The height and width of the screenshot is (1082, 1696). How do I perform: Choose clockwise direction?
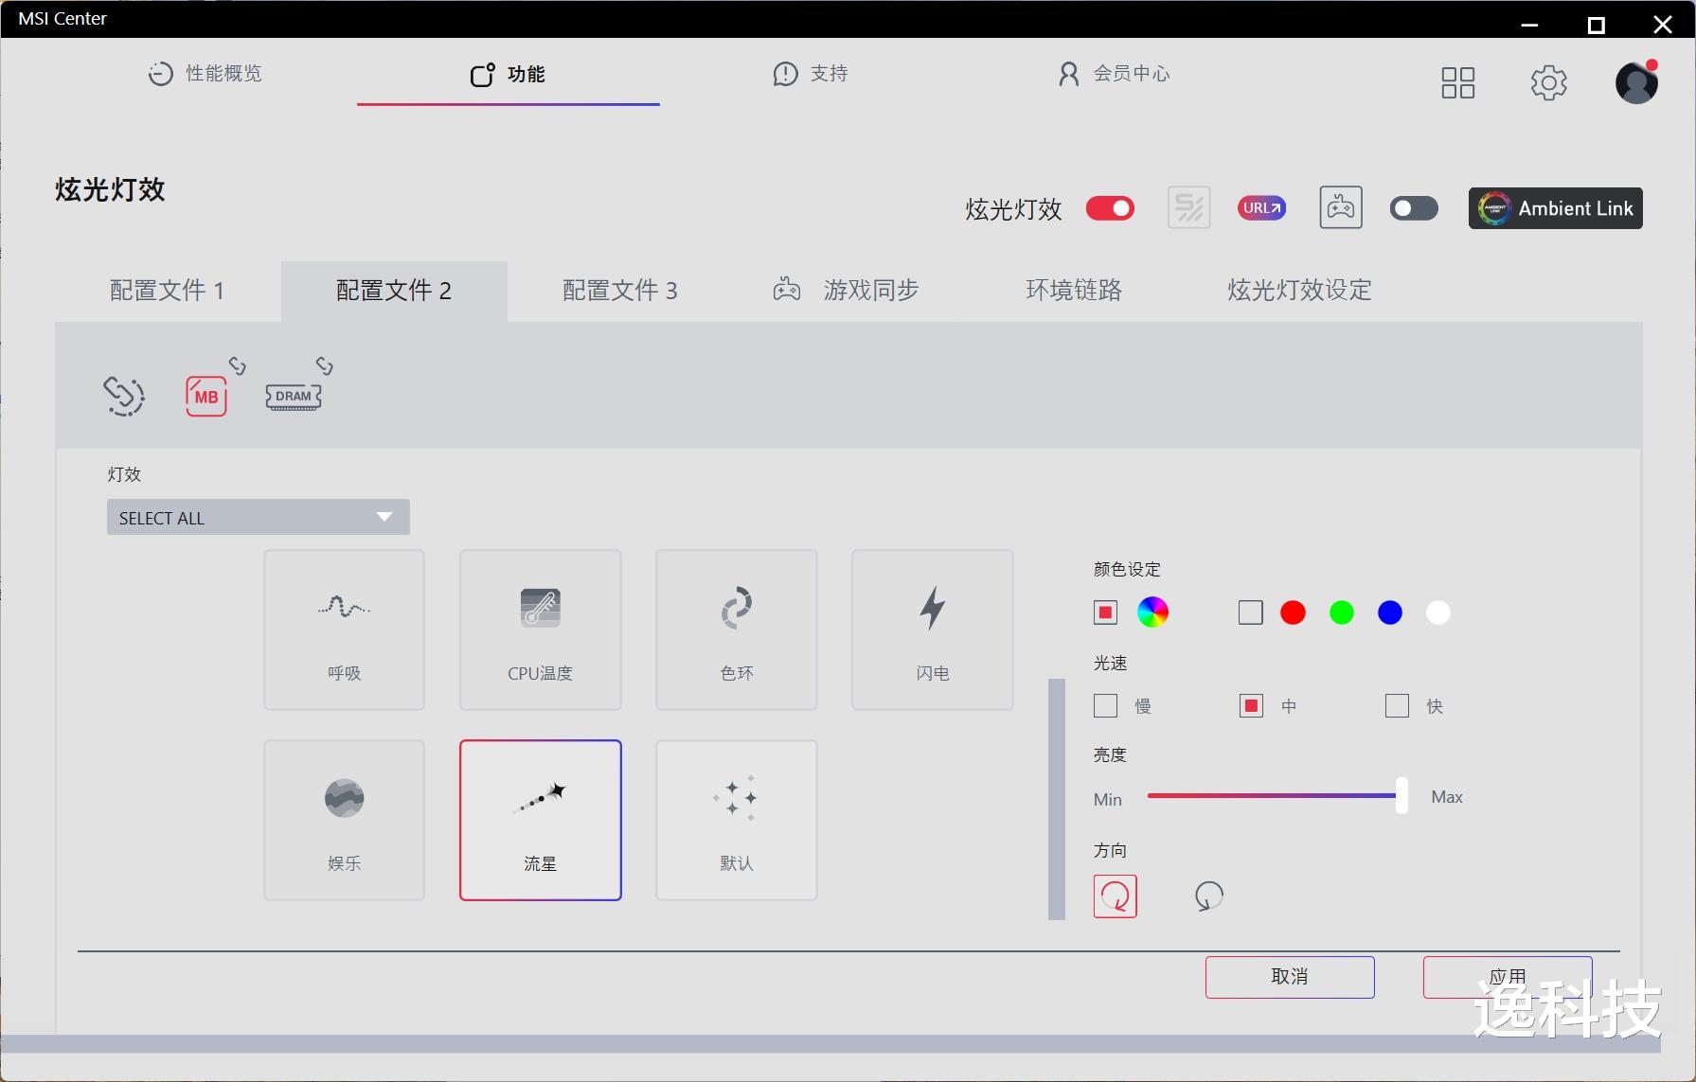point(1116,896)
